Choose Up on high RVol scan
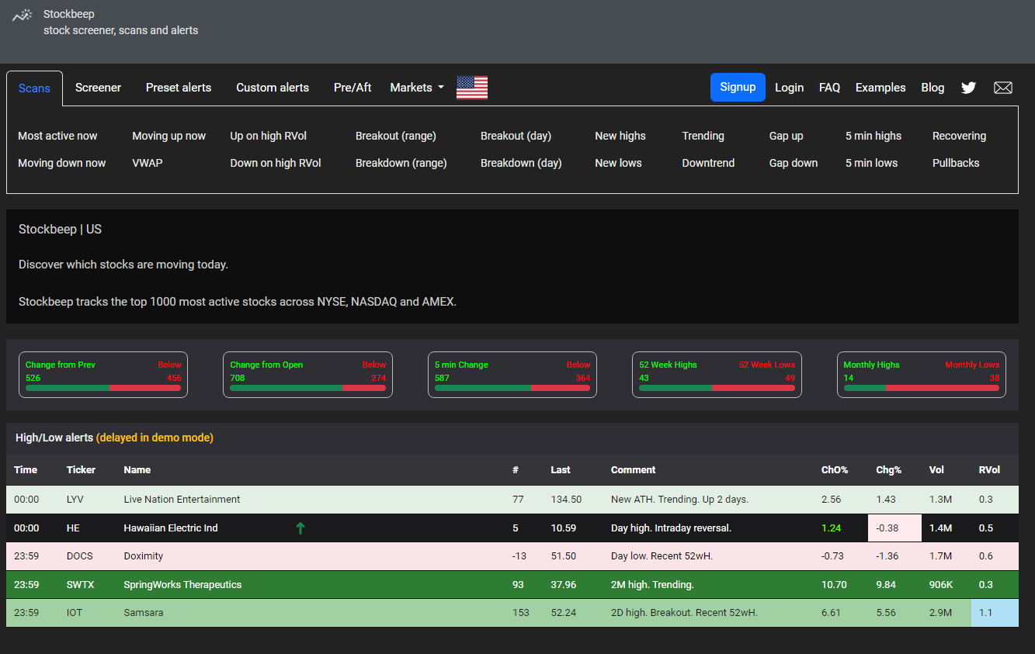 coord(268,136)
